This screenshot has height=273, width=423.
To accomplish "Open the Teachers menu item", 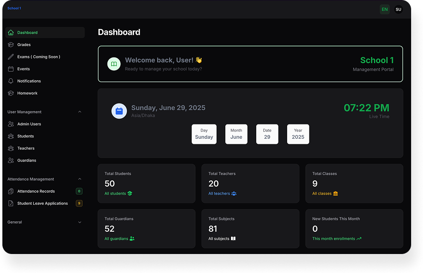I will click(26, 148).
